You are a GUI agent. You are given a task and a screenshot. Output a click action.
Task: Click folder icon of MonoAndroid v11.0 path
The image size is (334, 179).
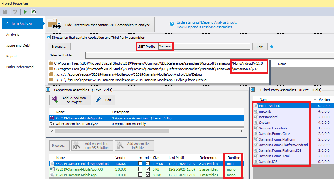click(51, 63)
